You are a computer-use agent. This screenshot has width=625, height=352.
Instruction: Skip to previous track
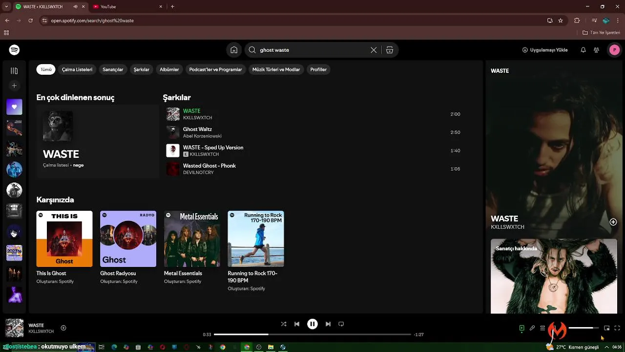point(297,324)
